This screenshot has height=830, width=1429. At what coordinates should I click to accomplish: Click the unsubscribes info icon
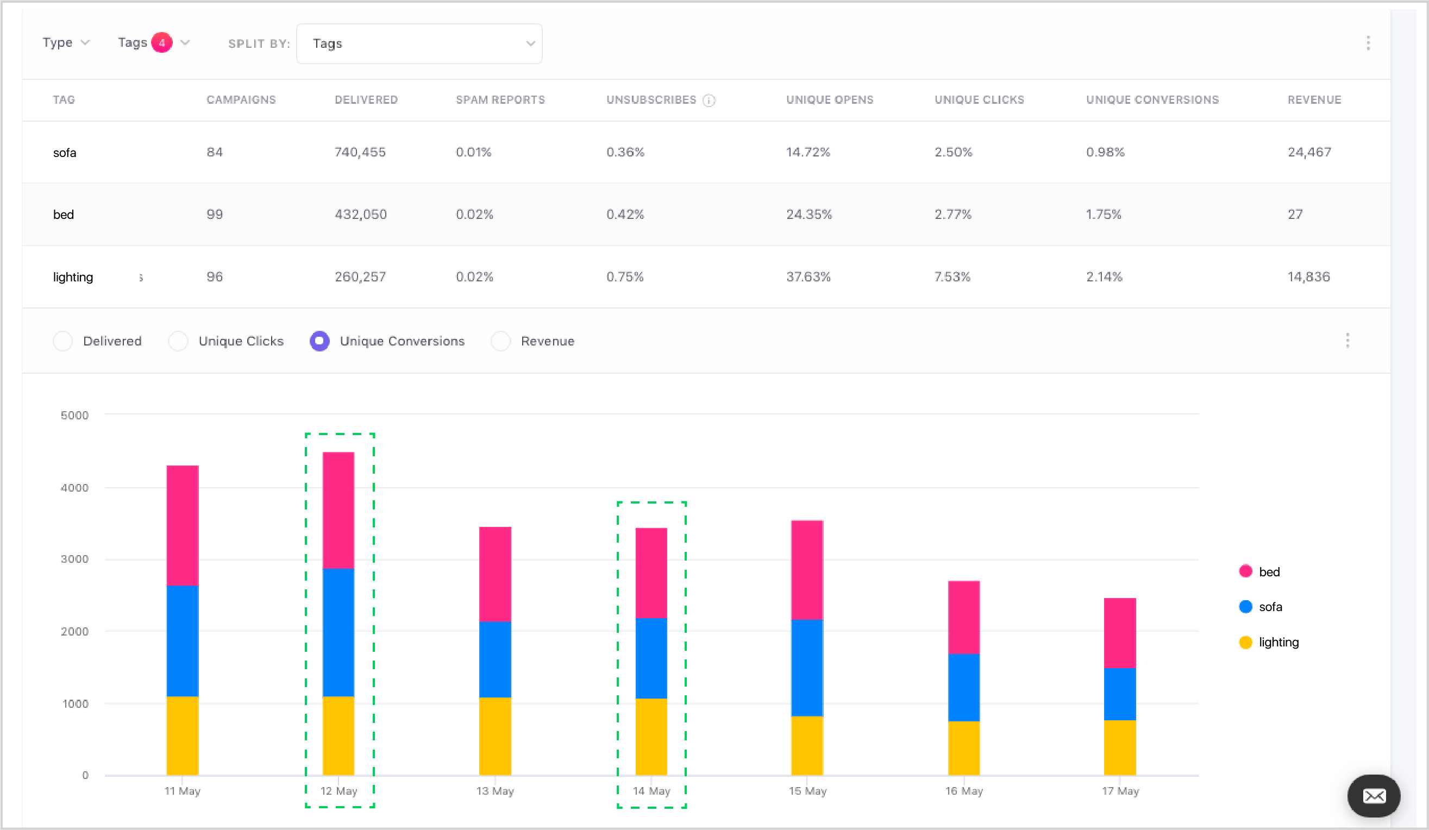(x=709, y=100)
